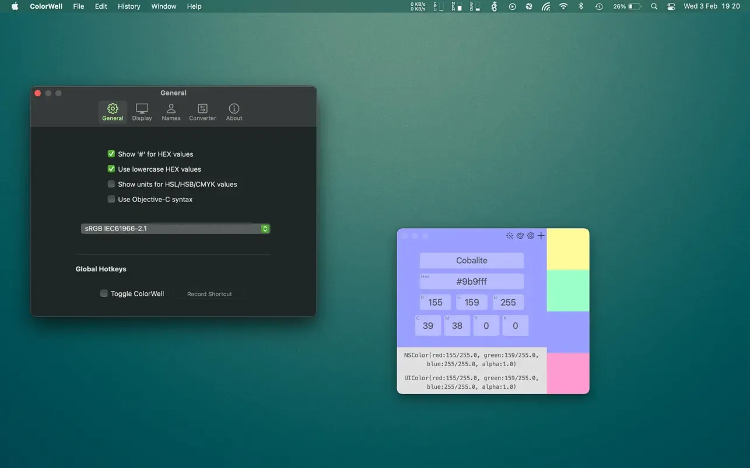Enable Use Objective-C syntax checkbox
The width and height of the screenshot is (750, 468).
click(x=111, y=199)
